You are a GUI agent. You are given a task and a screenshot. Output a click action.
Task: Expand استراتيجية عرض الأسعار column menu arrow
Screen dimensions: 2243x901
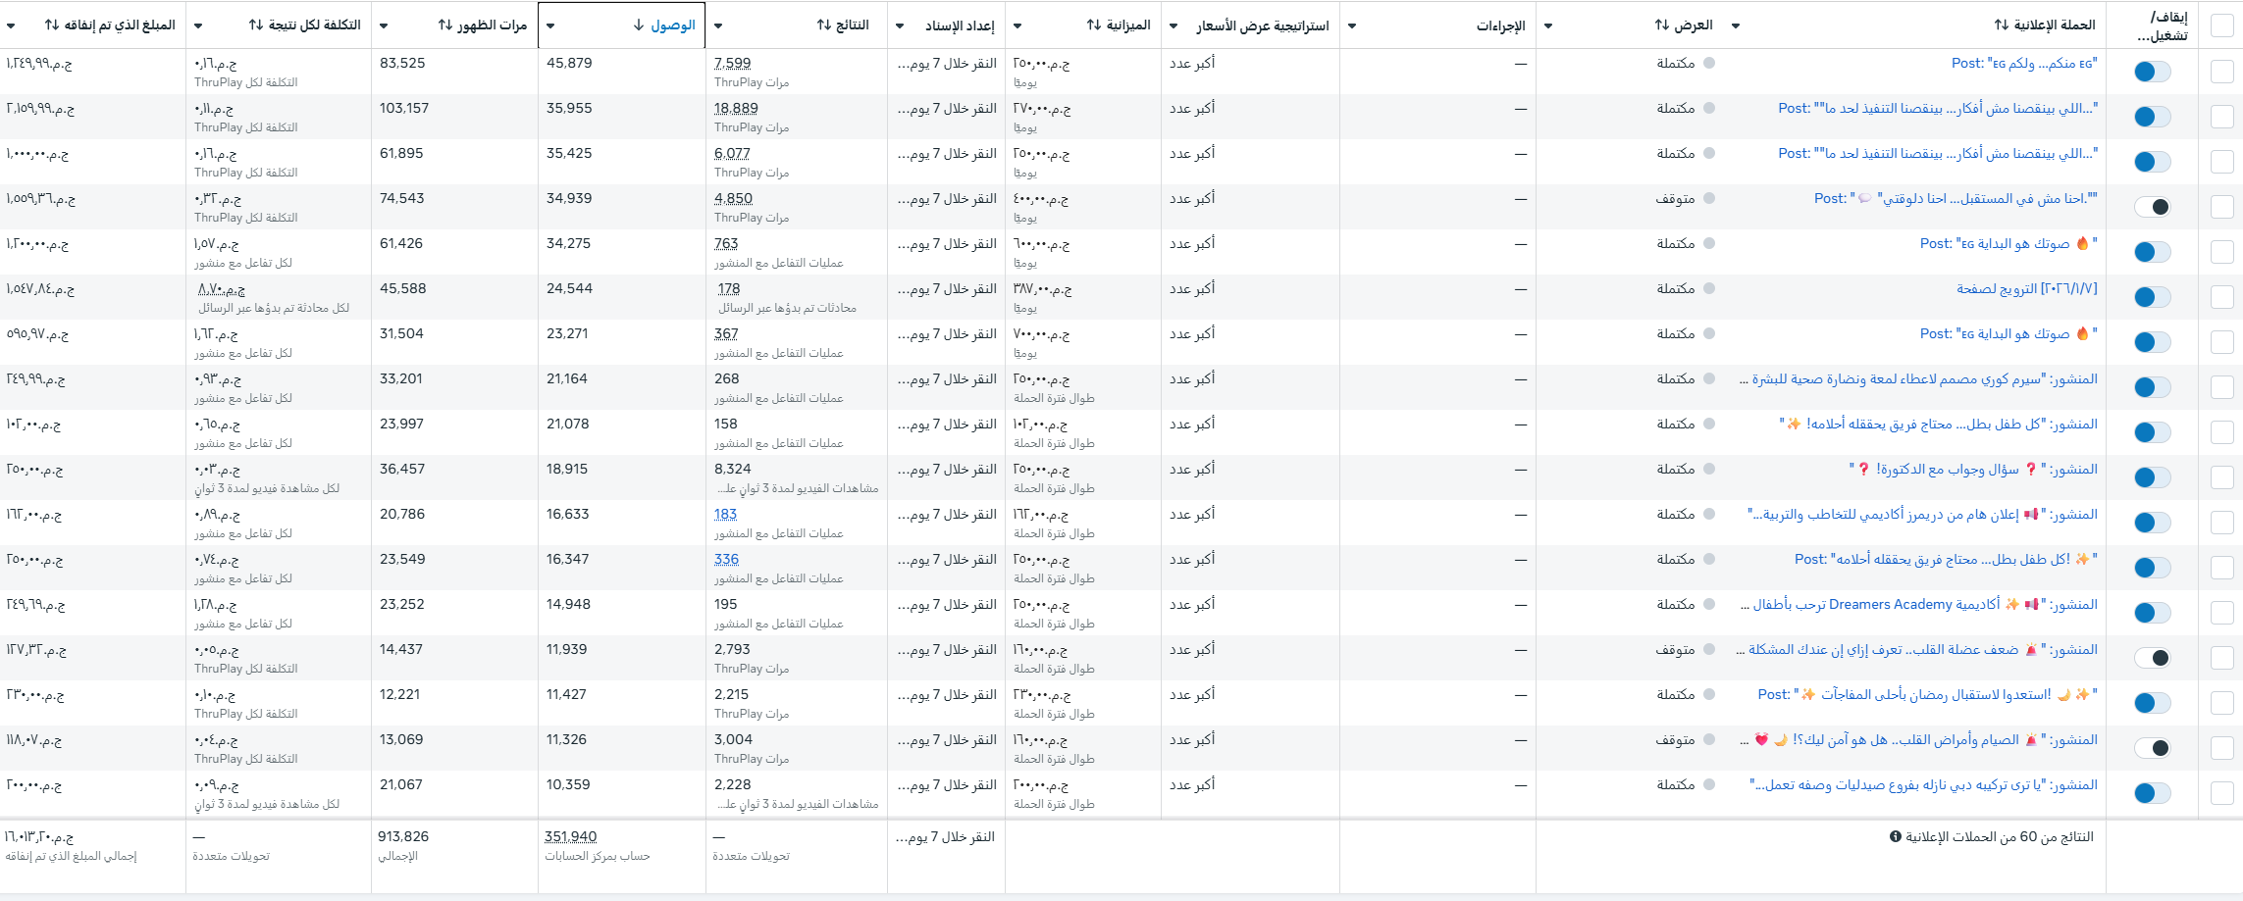point(1174,26)
